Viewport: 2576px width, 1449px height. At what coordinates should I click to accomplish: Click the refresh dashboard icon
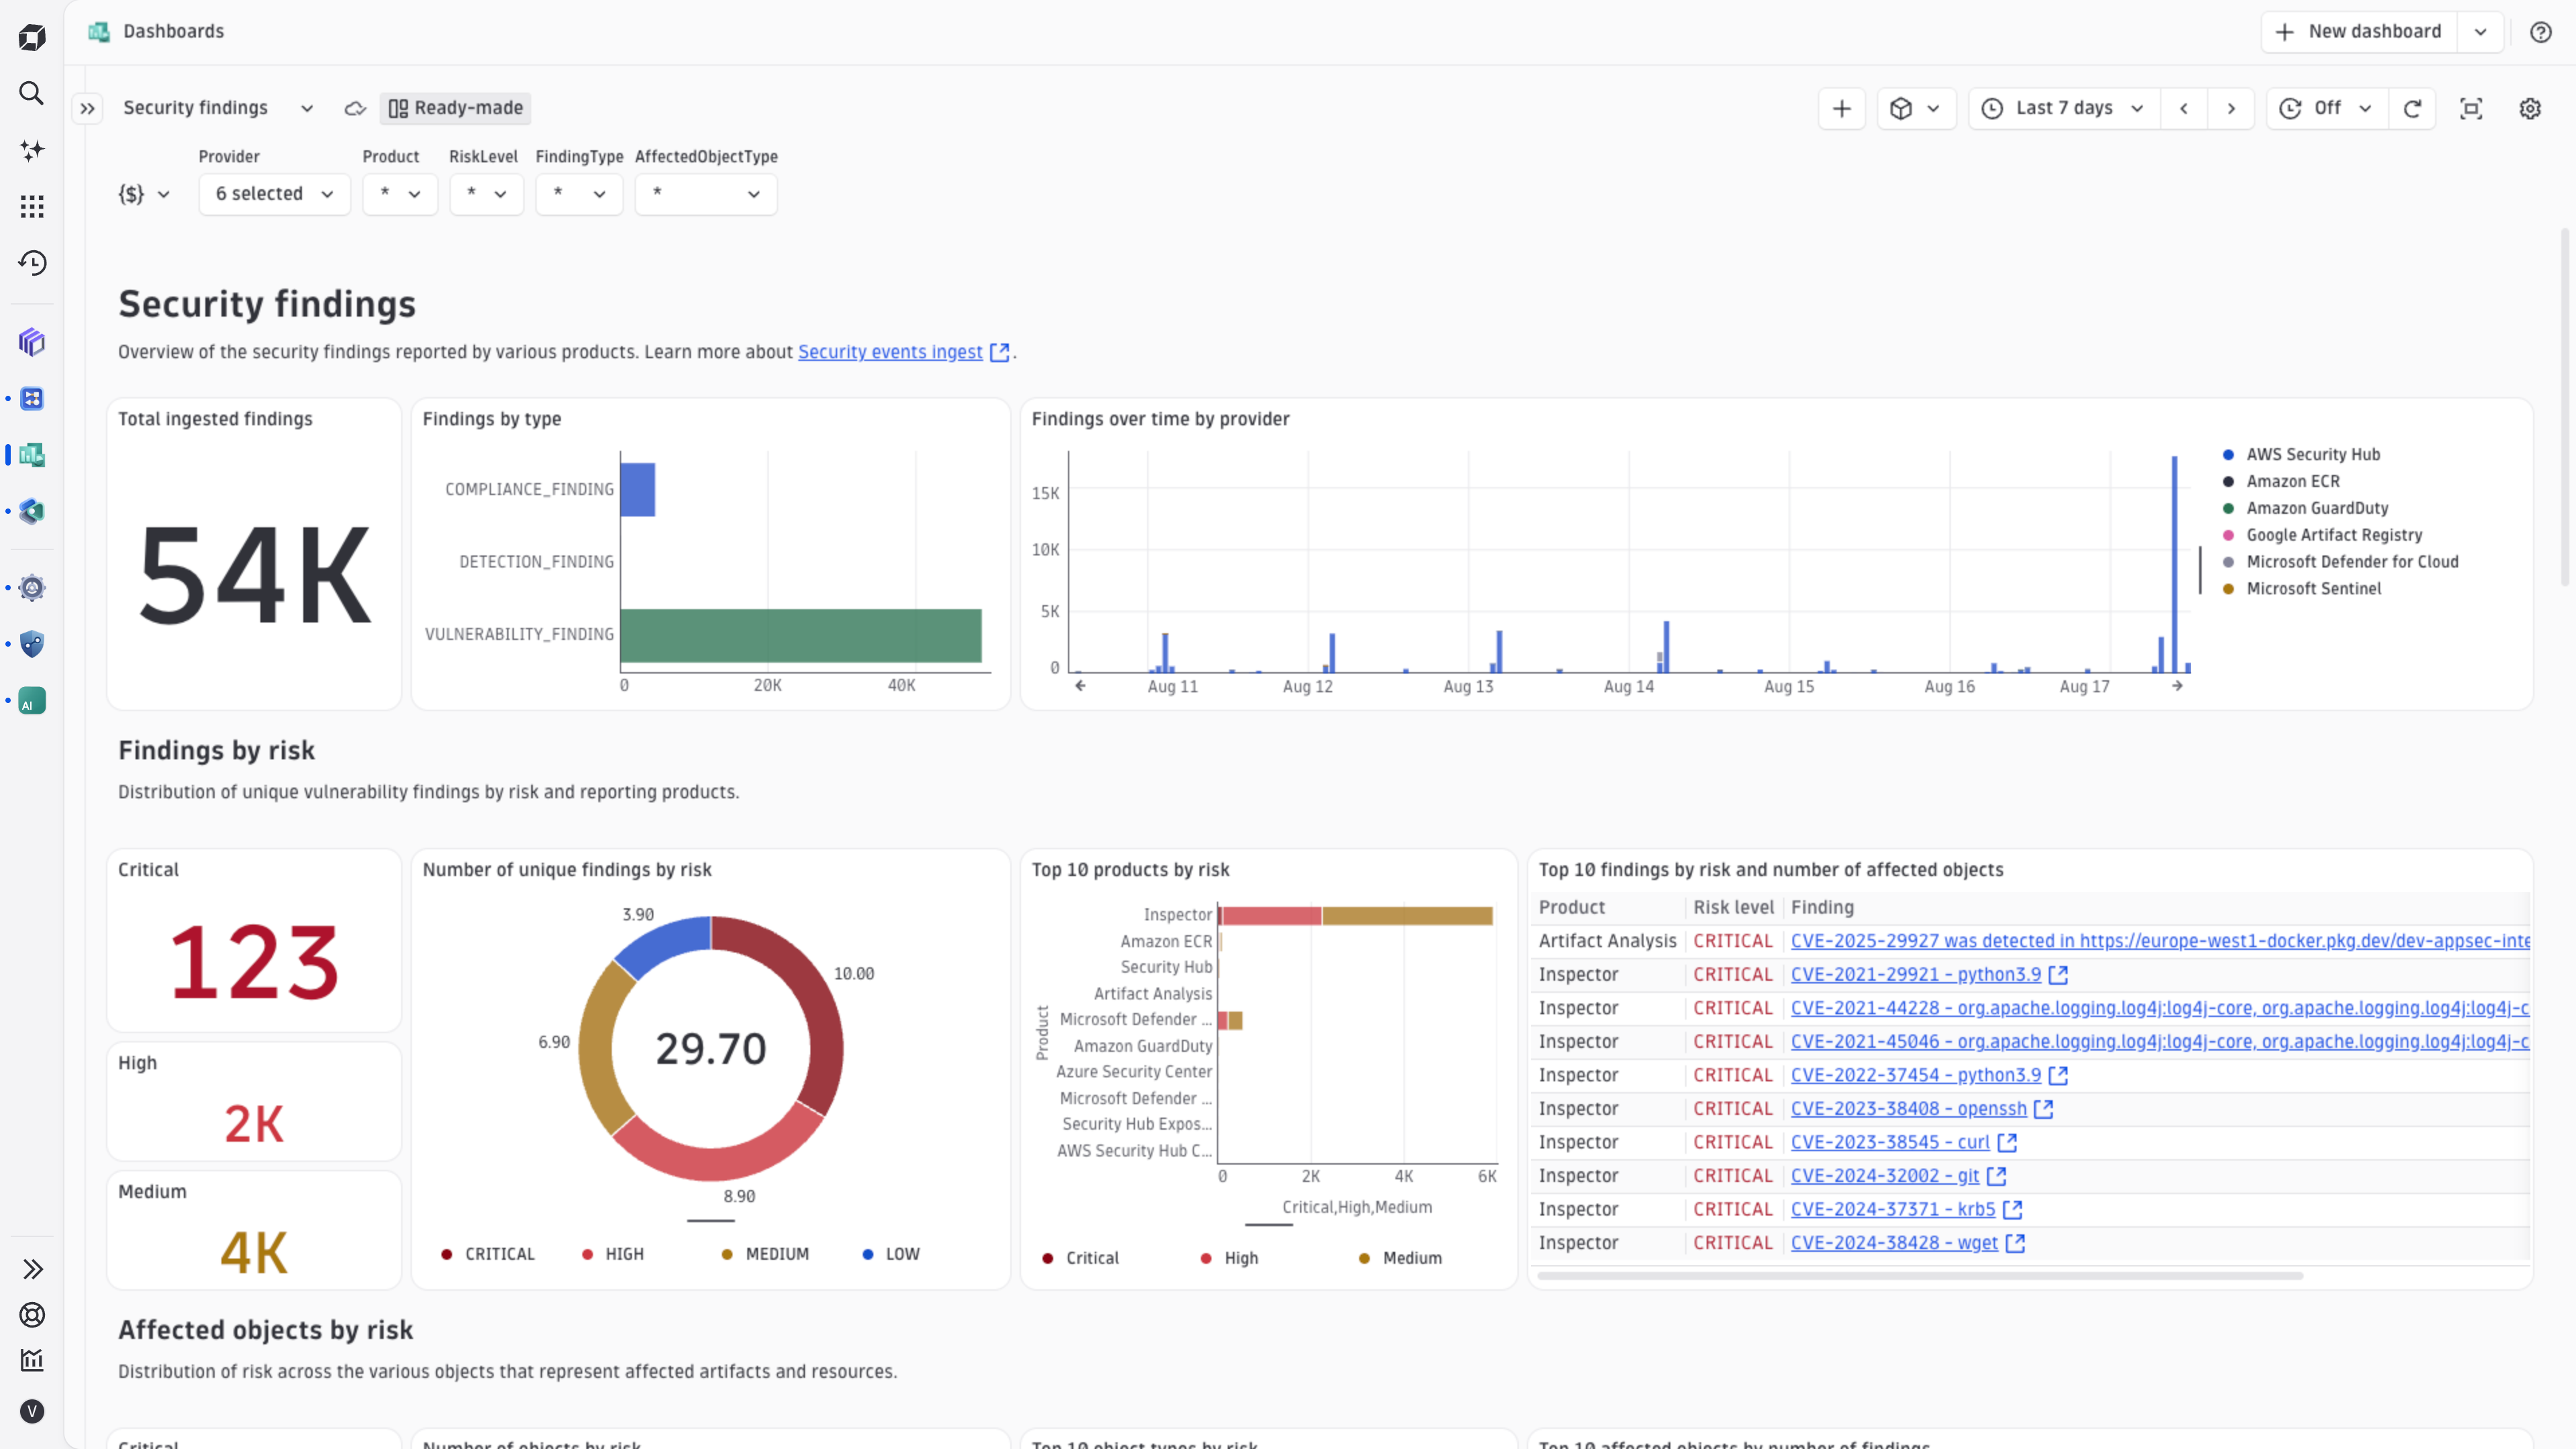pyautogui.click(x=2412, y=108)
